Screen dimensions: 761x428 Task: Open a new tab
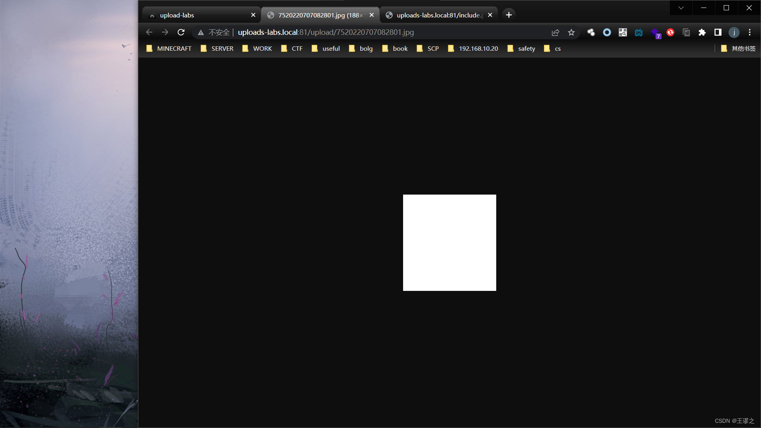(x=509, y=15)
